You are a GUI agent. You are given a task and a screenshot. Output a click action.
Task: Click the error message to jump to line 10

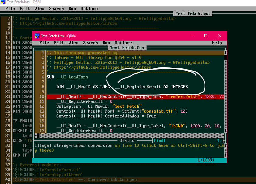click(x=129, y=148)
